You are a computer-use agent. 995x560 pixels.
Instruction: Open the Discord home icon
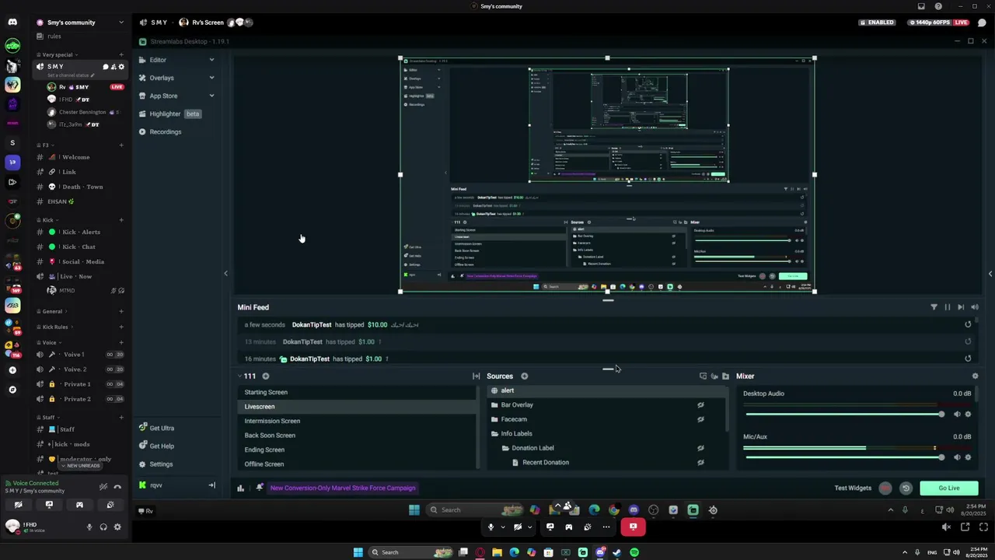tap(12, 23)
